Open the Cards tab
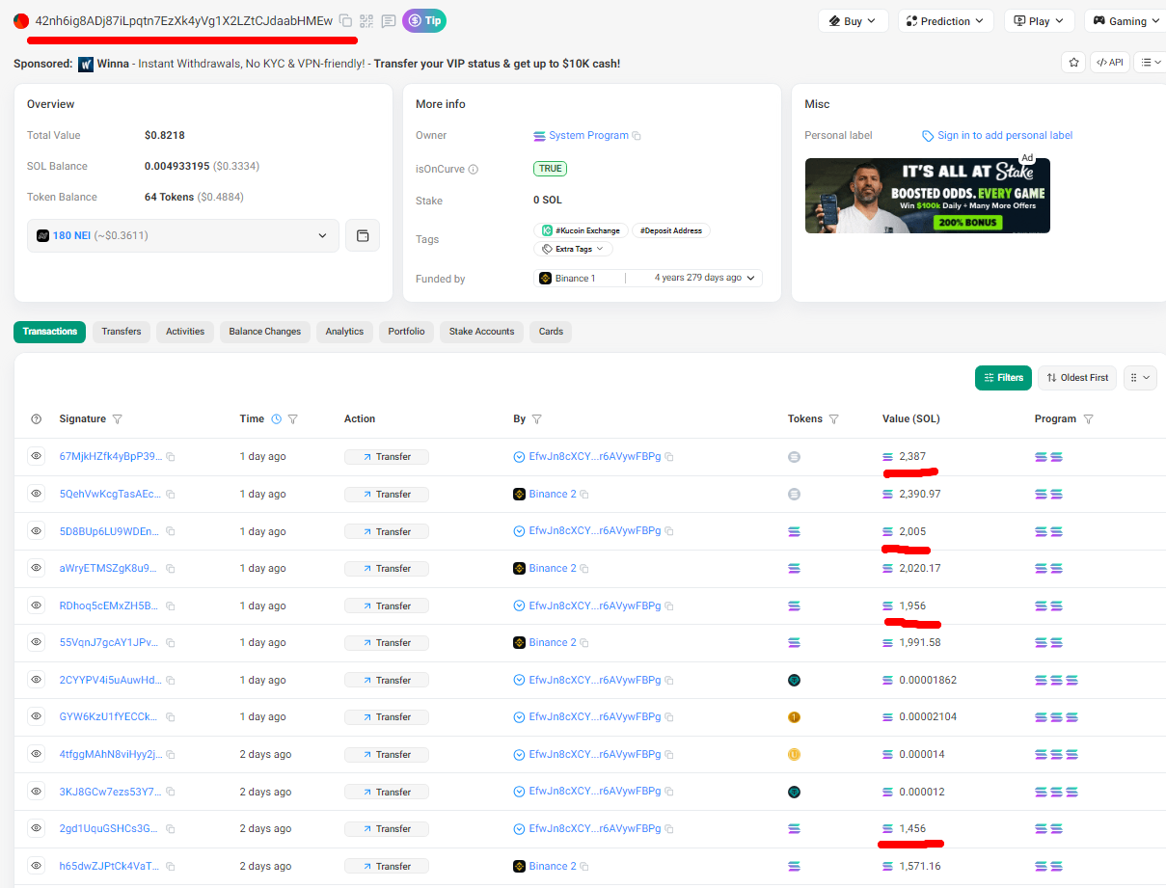Viewport: 1166px width, 888px height. point(551,332)
